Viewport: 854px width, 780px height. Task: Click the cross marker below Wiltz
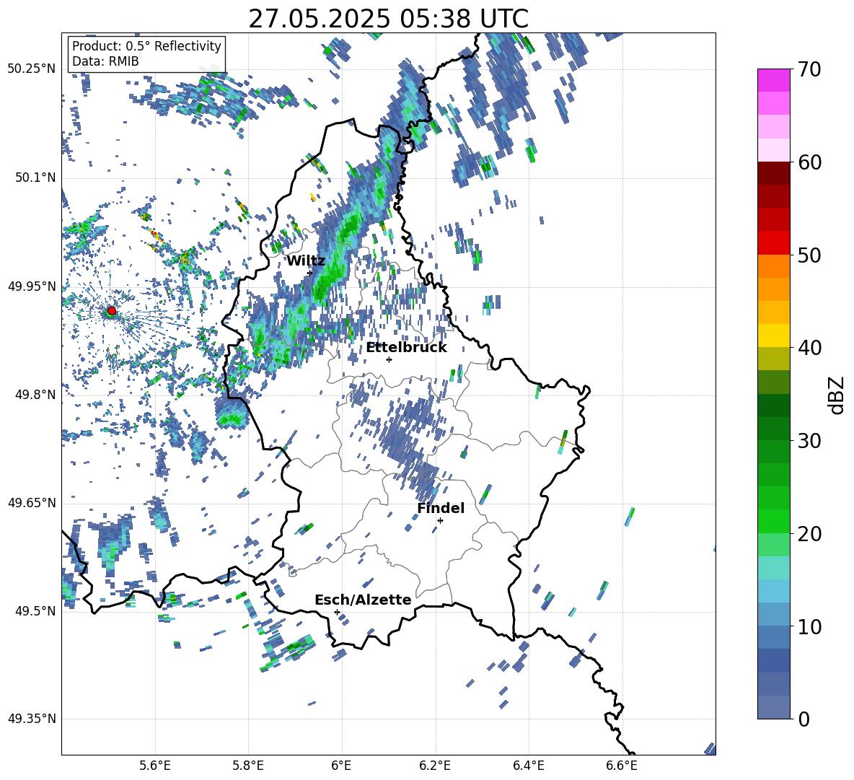click(310, 273)
